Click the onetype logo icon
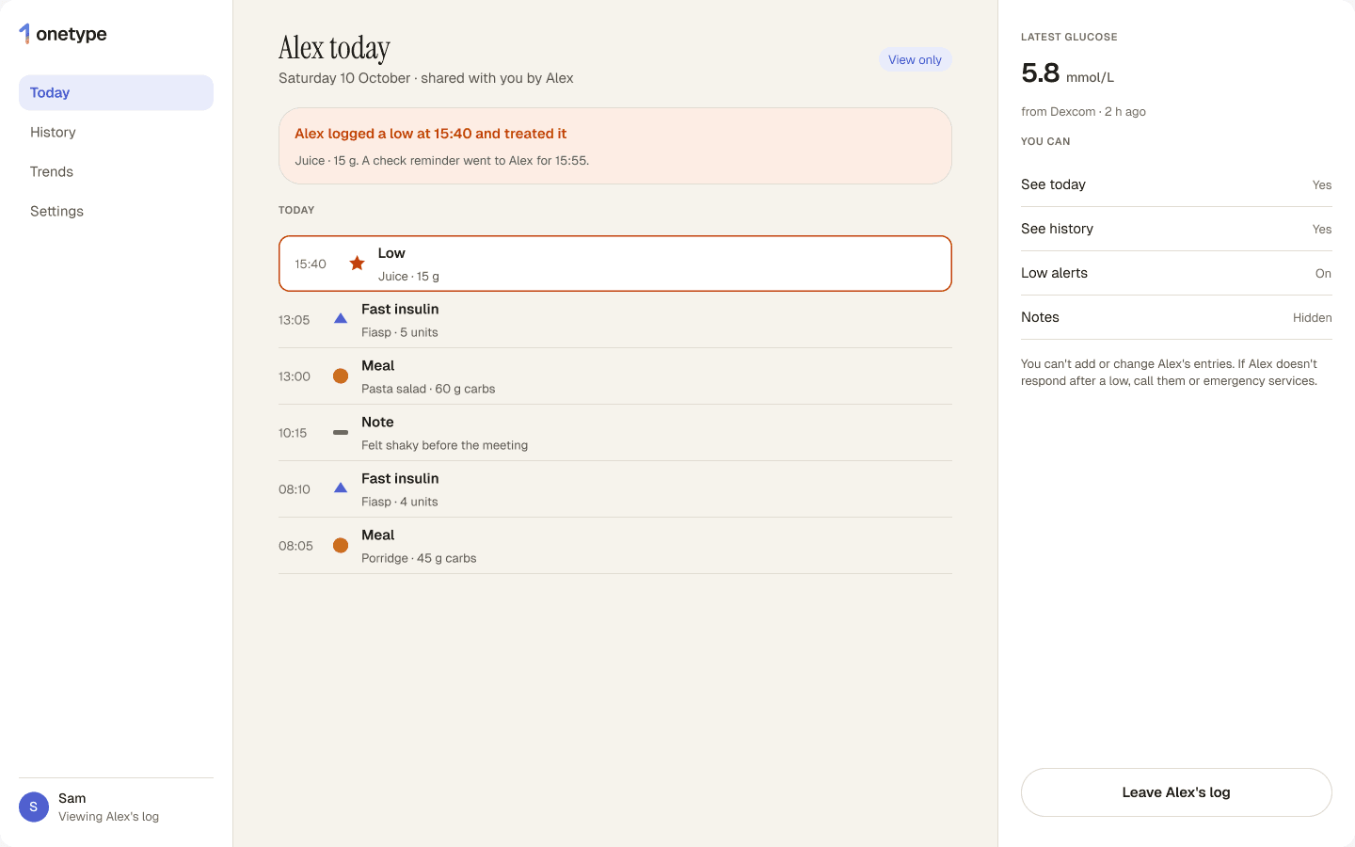 [x=24, y=34]
